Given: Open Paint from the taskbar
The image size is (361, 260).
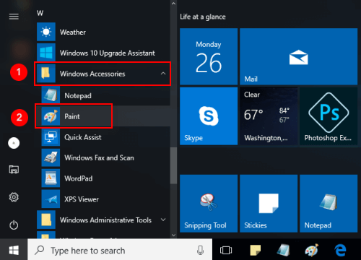Looking at the screenshot, I should [x=312, y=251].
